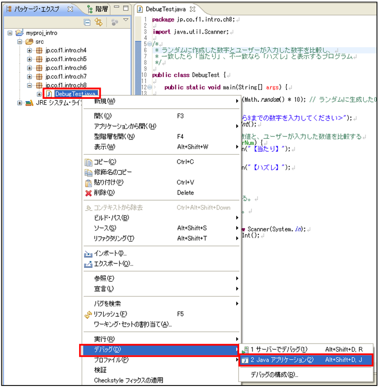Close the DebugTest.java editor tab

coord(193,9)
